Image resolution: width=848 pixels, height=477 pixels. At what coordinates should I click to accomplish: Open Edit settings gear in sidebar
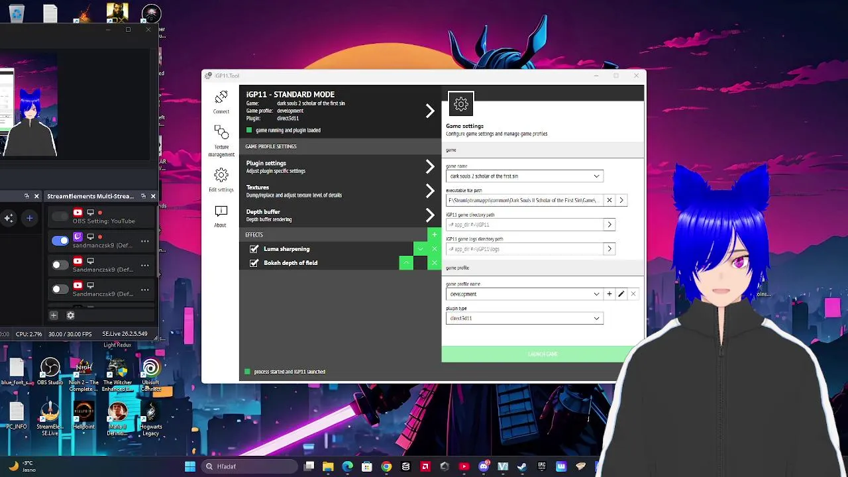coord(221,180)
